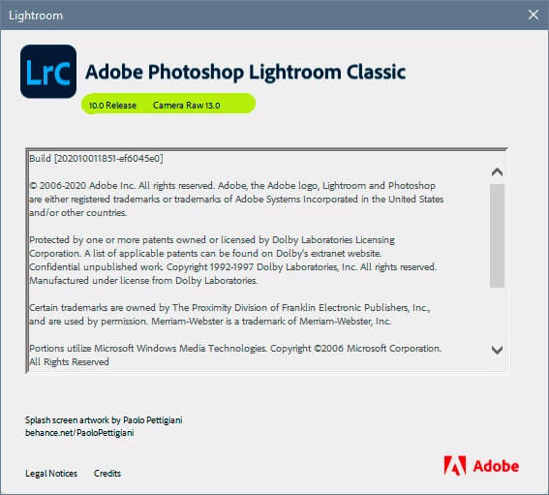The image size is (549, 495).
Task: Click the LrC application logo icon
Action: tap(48, 72)
